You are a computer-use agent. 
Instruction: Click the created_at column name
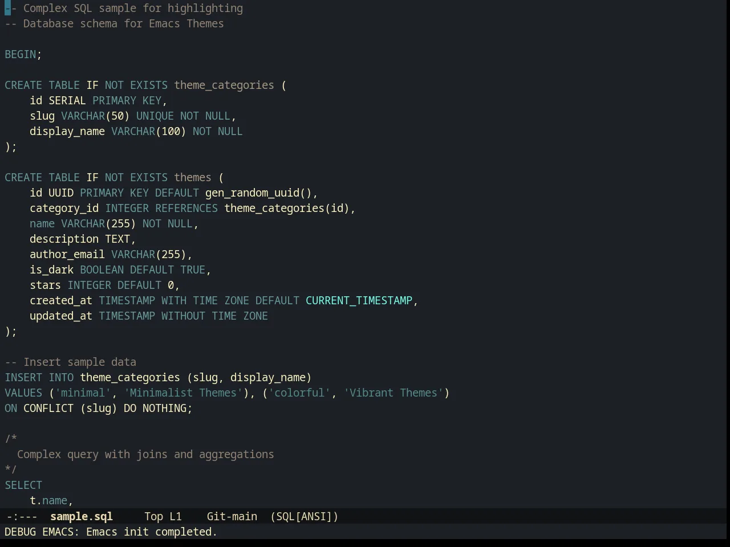pyautogui.click(x=61, y=300)
